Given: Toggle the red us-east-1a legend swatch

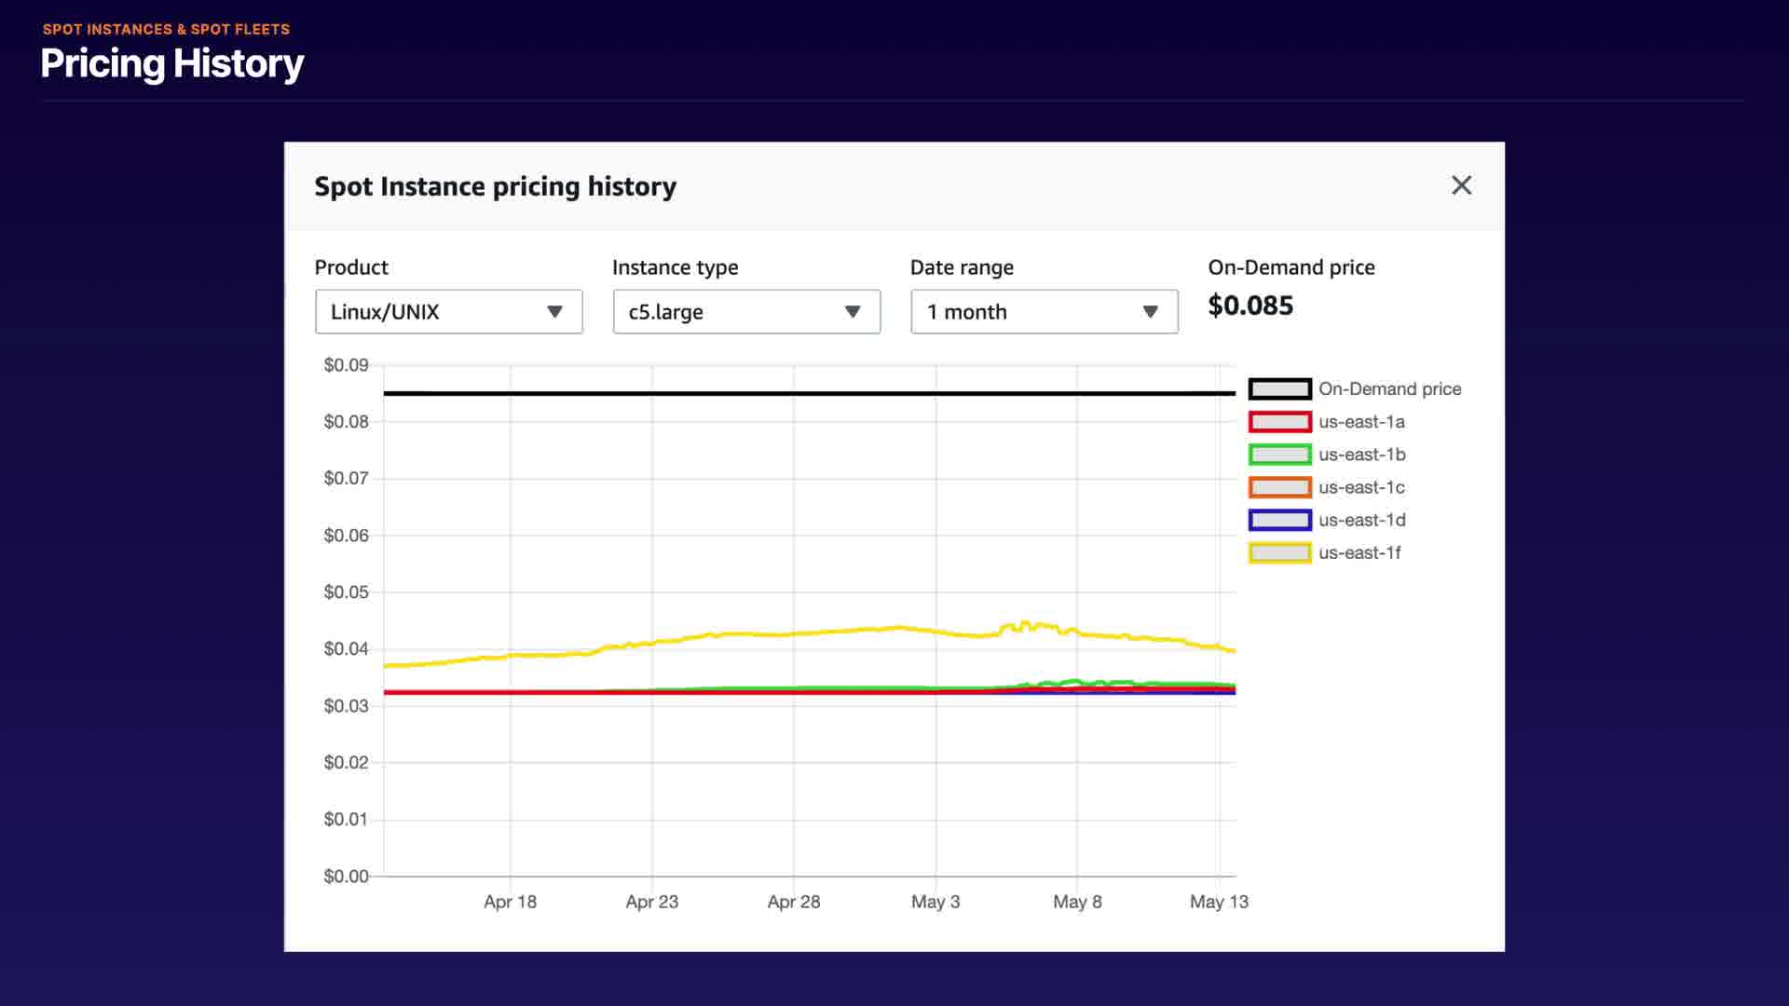Looking at the screenshot, I should click(1279, 422).
